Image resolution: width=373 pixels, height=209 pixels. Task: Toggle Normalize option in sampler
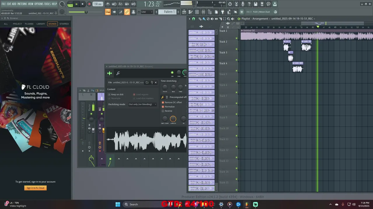tap(168, 107)
